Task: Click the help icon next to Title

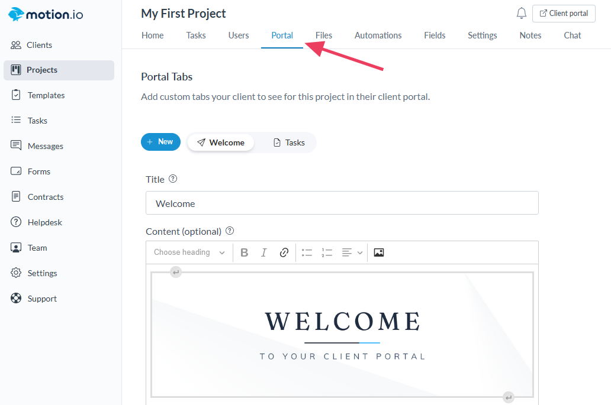Action: (x=173, y=179)
